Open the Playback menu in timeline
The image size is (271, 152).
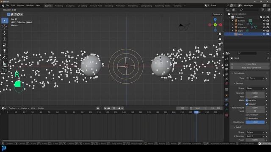pyautogui.click(x=14, y=108)
